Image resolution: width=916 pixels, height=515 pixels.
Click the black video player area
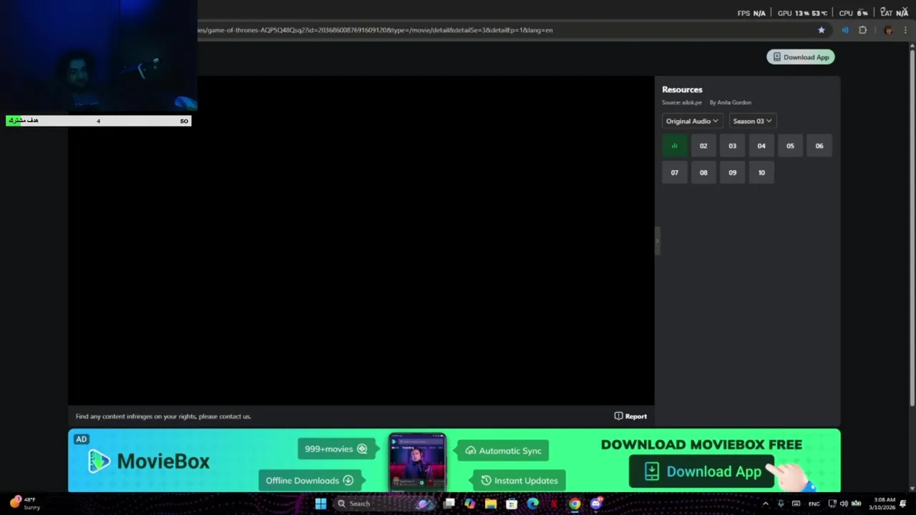pyautogui.click(x=361, y=240)
